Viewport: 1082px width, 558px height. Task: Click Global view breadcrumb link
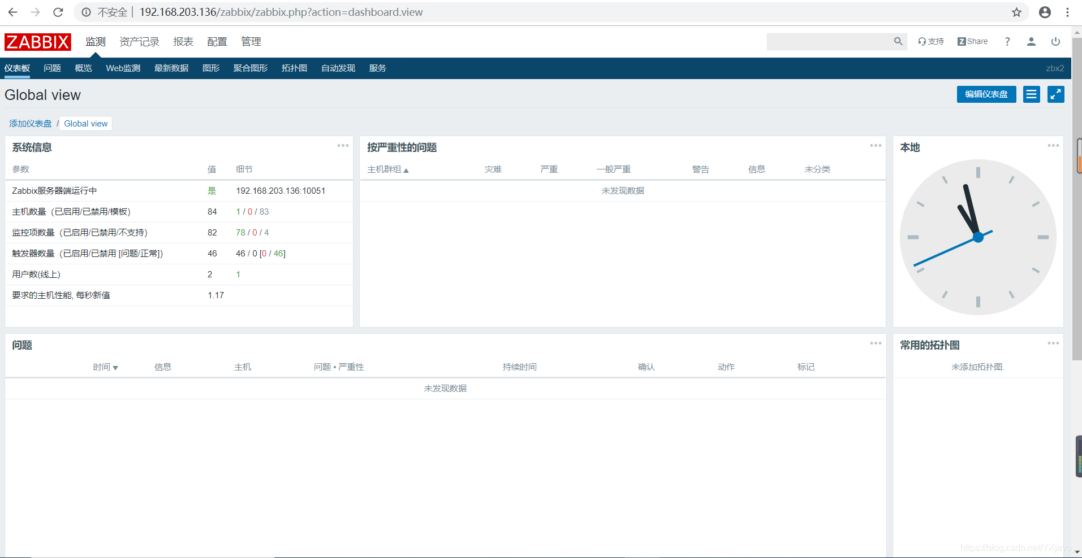[85, 124]
